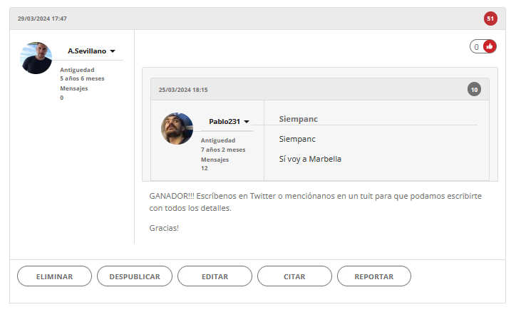This screenshot has height=312, width=516.
Task: Click the A.Sevillano username
Action: pos(87,51)
